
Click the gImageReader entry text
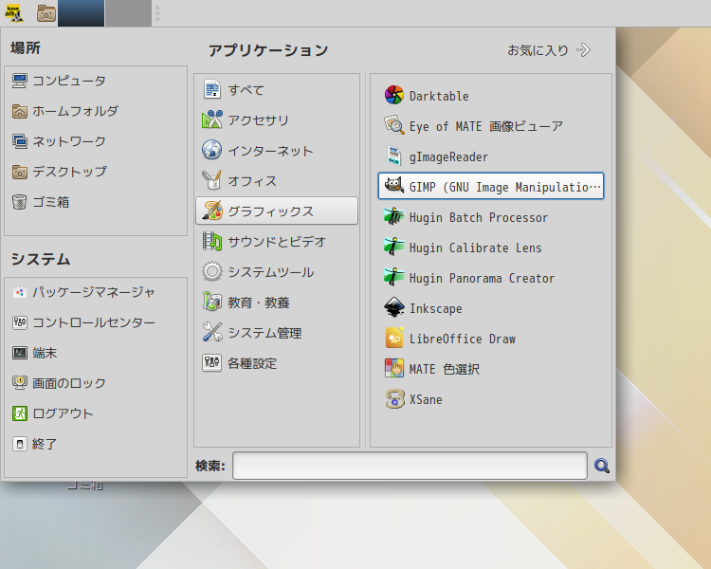449,157
